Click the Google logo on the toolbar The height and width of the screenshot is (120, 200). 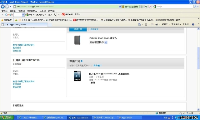(x=9, y=15)
